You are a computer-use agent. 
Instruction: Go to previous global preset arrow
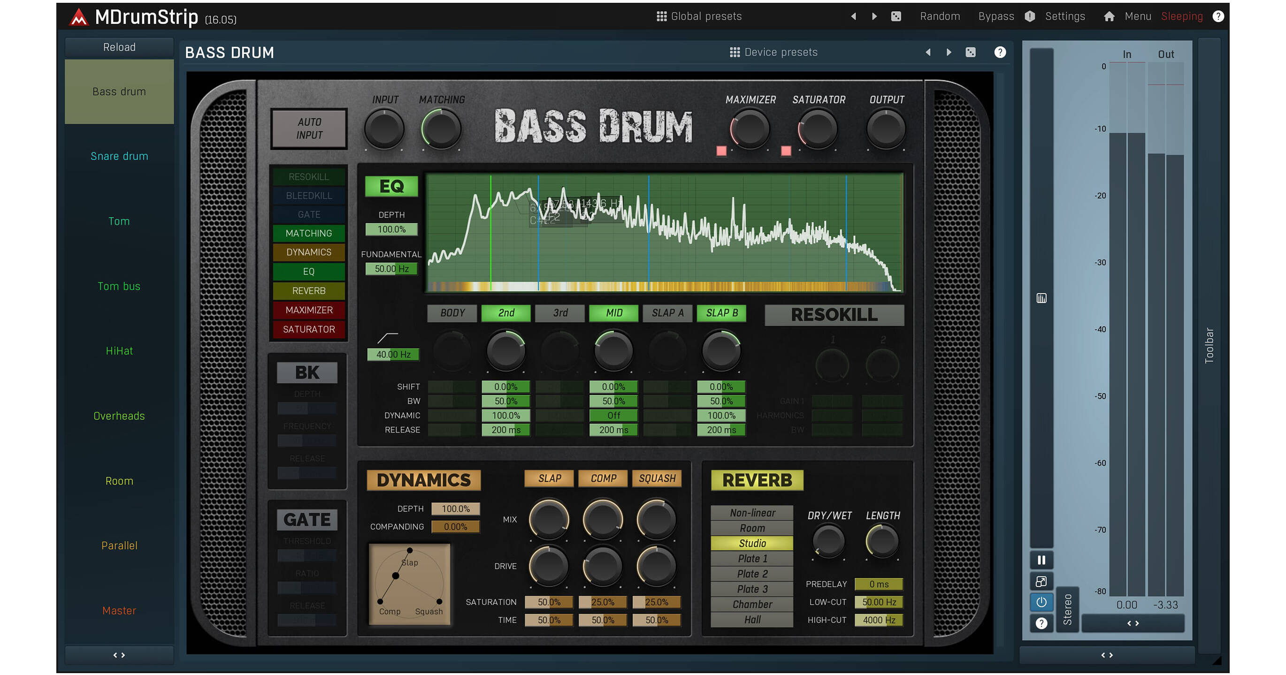coord(853,16)
